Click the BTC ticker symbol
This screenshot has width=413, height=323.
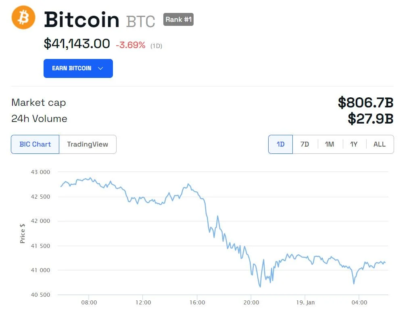[x=140, y=20]
